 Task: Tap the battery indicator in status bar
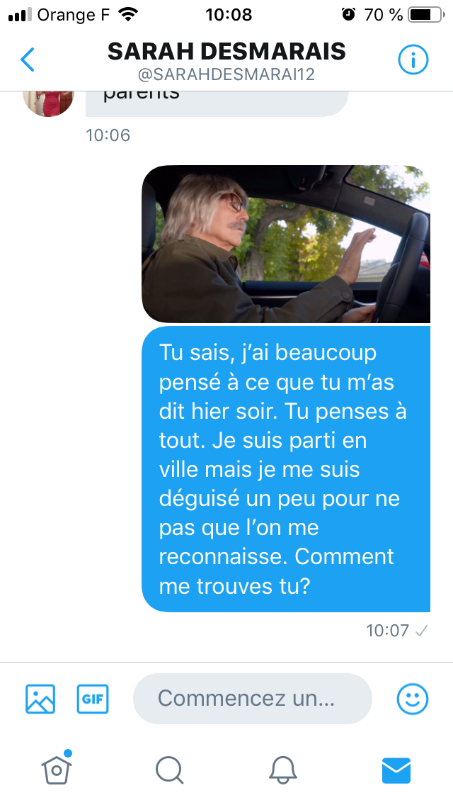coord(426,15)
